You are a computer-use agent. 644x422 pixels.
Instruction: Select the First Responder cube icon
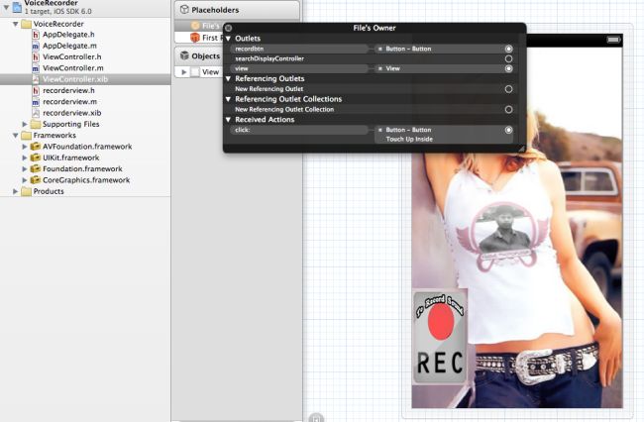[195, 38]
